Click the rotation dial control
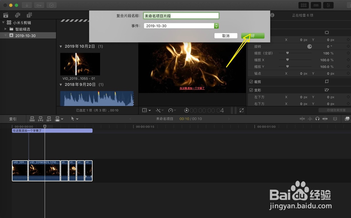 click(x=309, y=46)
